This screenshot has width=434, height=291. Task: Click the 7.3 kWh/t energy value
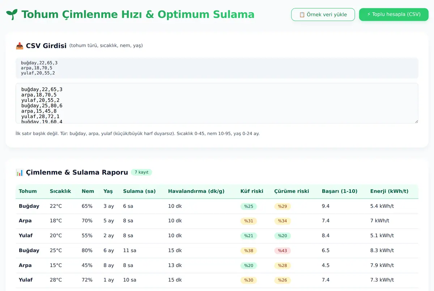(x=382, y=280)
